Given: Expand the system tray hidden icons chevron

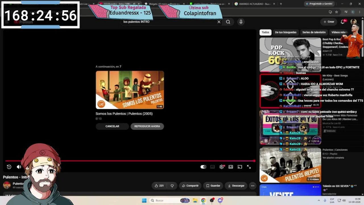Looking at the screenshot, I should click(x=319, y=200).
